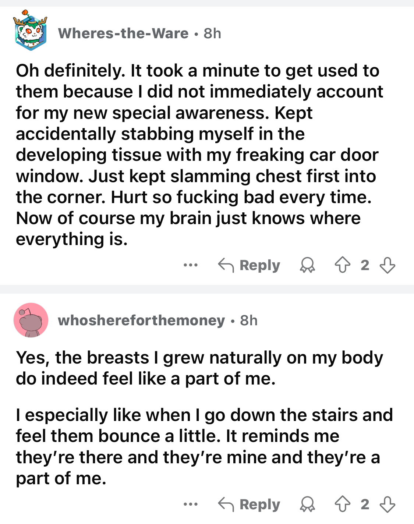Upvote whoshereforthemoney's comment
This screenshot has width=414, height=524.
click(342, 504)
